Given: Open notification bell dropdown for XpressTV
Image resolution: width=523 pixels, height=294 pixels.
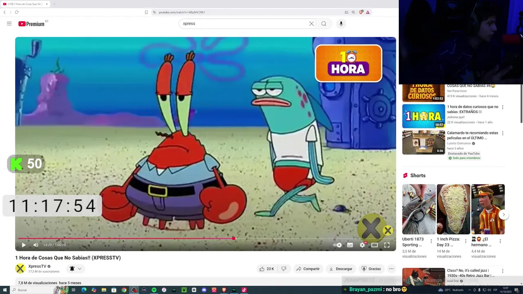Looking at the screenshot, I should point(75,268).
